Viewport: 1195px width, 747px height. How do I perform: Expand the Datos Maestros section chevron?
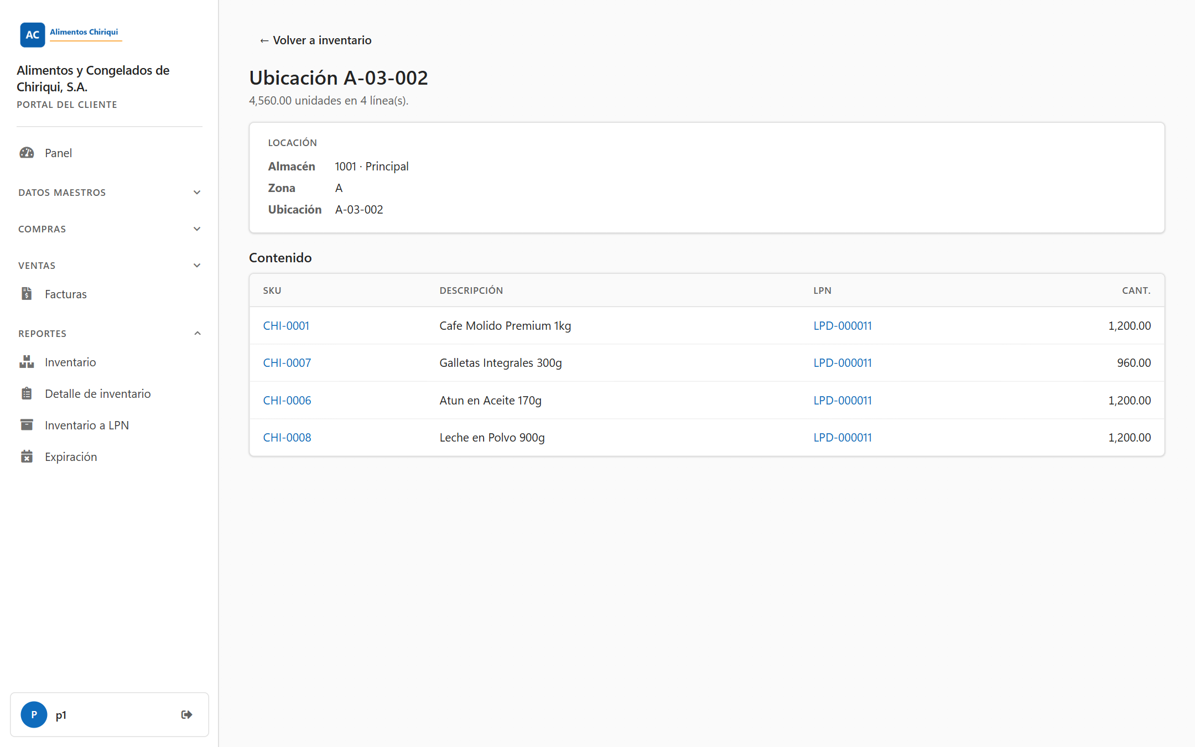[197, 193]
